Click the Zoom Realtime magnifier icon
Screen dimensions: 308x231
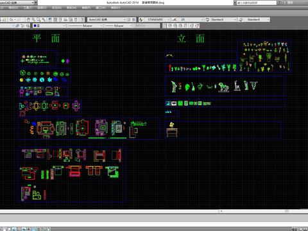33,19
